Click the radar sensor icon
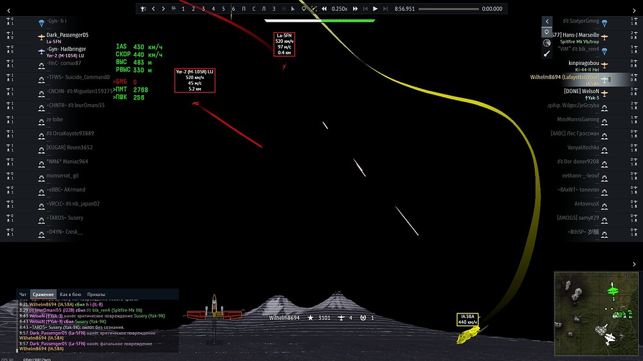 [547, 42]
